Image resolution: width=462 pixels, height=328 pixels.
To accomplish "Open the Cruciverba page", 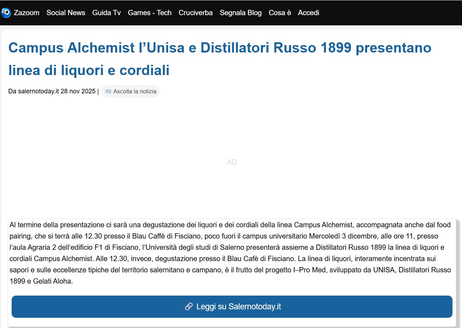I will coord(196,13).
